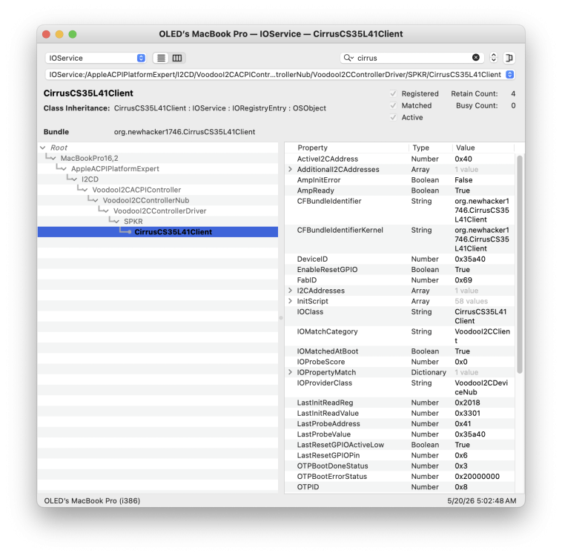
Task: Click the Class Inheritance chain text
Action: tap(220, 108)
